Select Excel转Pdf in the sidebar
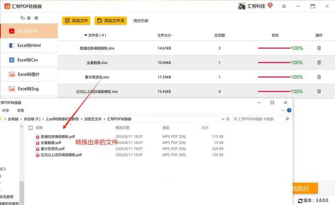This screenshot has width=335, height=205. tap(29, 31)
